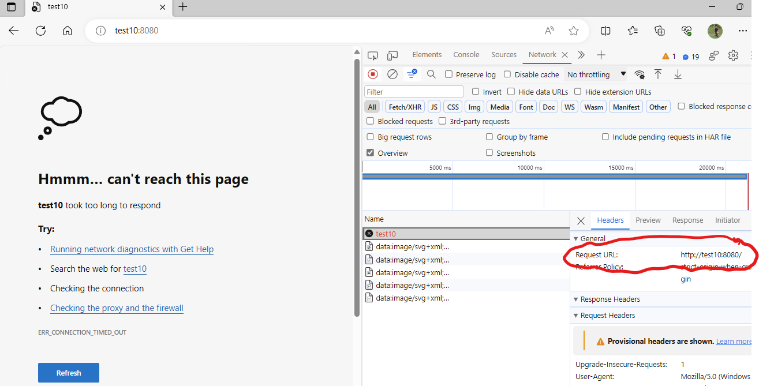Open the Initiator tab of request

coord(728,220)
